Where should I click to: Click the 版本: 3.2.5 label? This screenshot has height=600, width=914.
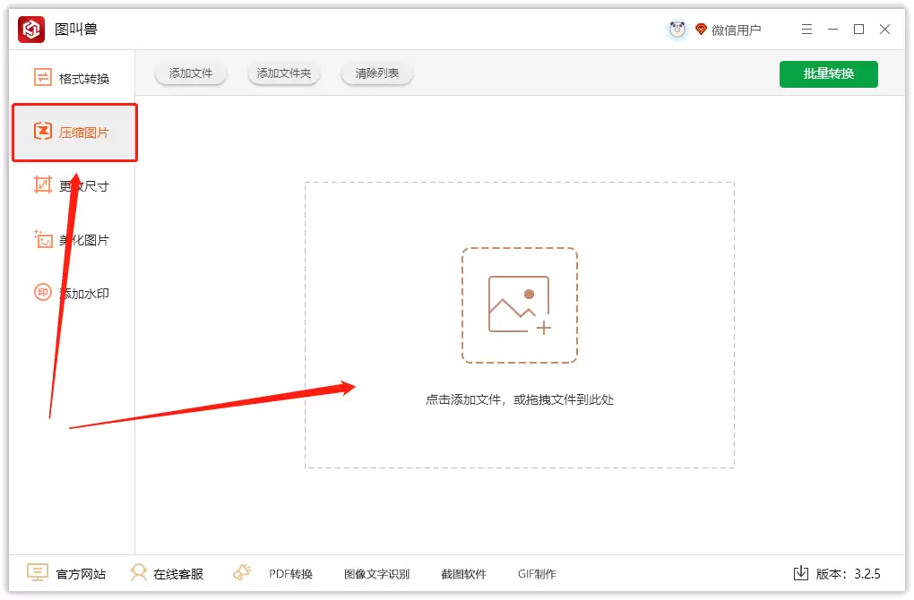[848, 574]
